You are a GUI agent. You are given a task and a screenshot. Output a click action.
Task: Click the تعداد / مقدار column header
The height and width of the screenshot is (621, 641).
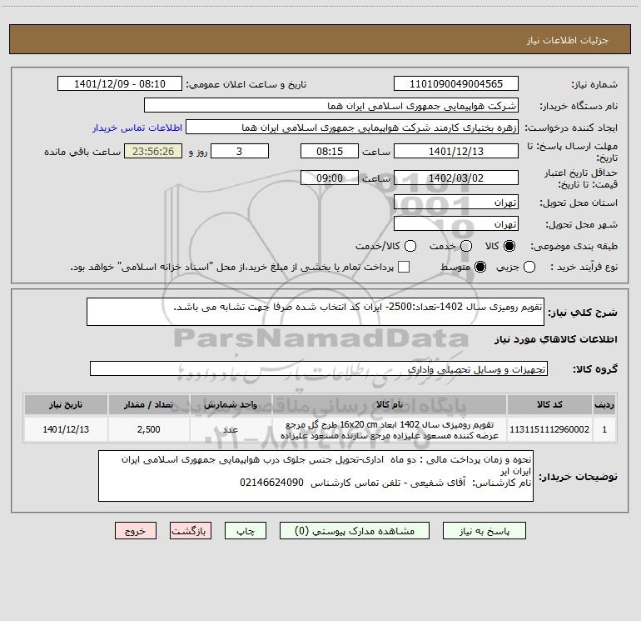pyautogui.click(x=149, y=404)
